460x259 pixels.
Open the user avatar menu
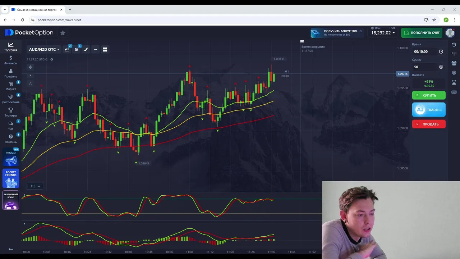click(x=450, y=33)
